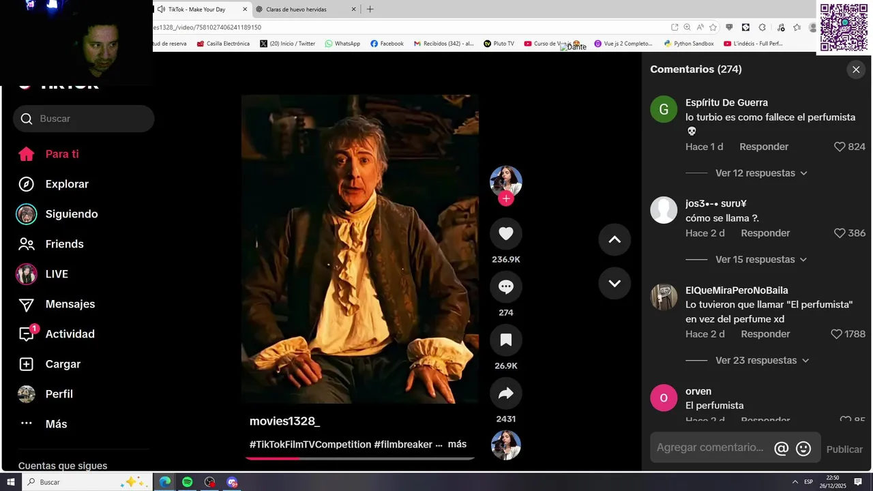Expand Ver 15 respuestas
873x491 pixels.
[761, 260]
